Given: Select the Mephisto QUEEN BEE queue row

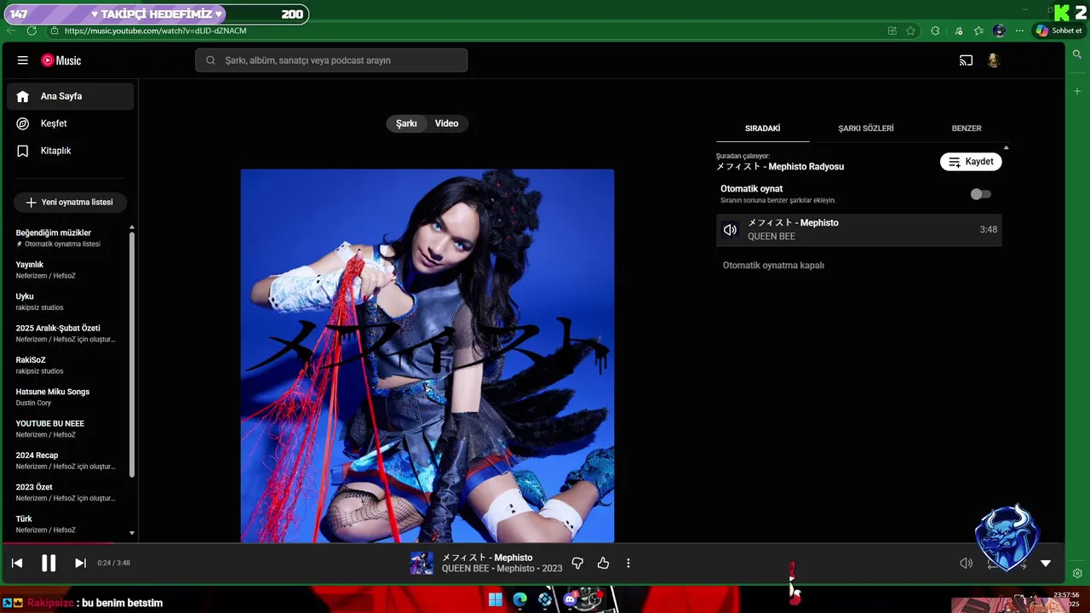Looking at the screenshot, I should point(859,230).
